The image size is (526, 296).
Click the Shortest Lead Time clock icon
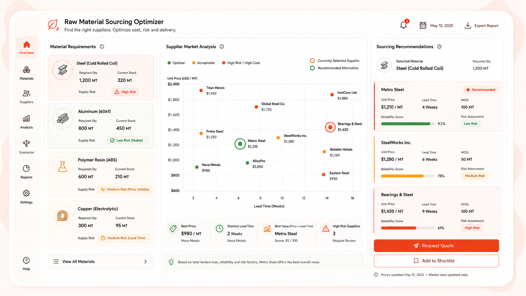220,229
